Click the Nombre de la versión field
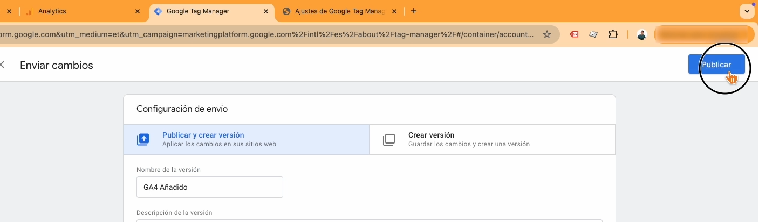Image resolution: width=759 pixels, height=222 pixels. pos(209,187)
